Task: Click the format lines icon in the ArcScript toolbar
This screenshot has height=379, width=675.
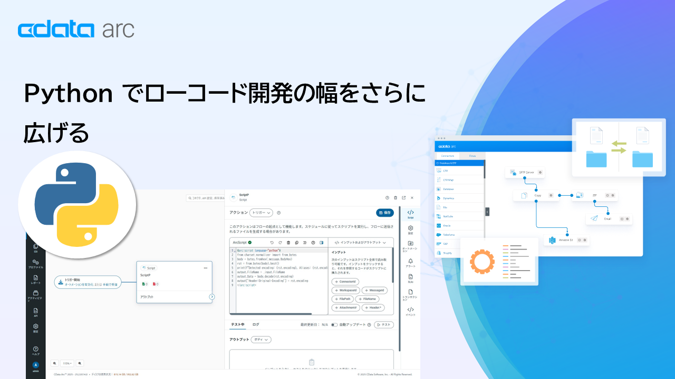Action: click(x=305, y=242)
